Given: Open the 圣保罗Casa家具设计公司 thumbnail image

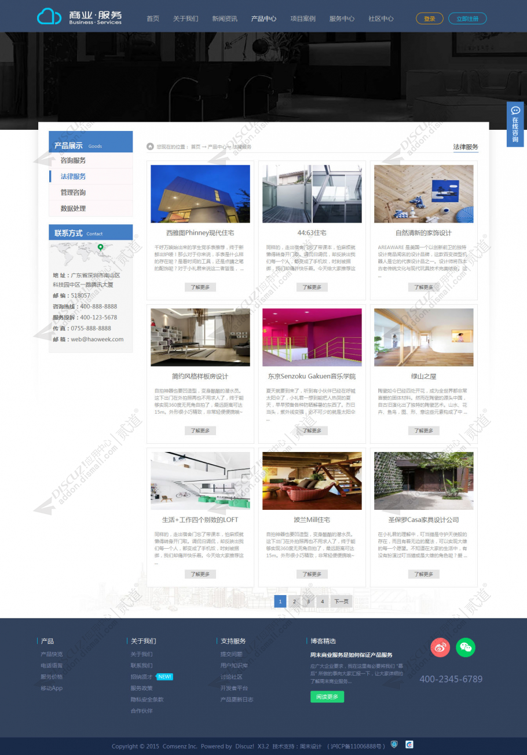Looking at the screenshot, I should [424, 481].
